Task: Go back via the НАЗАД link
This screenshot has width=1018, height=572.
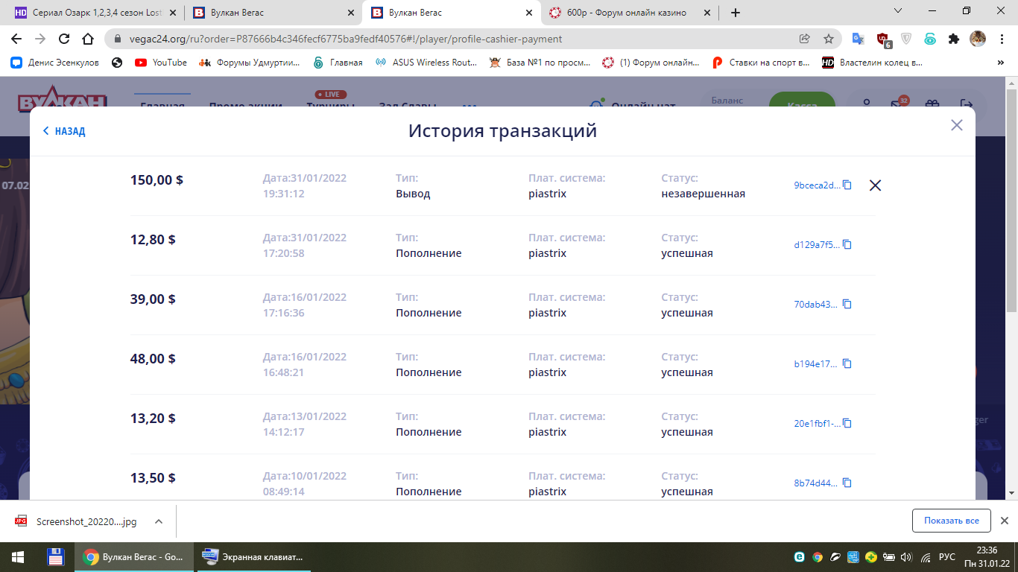Action: click(64, 131)
